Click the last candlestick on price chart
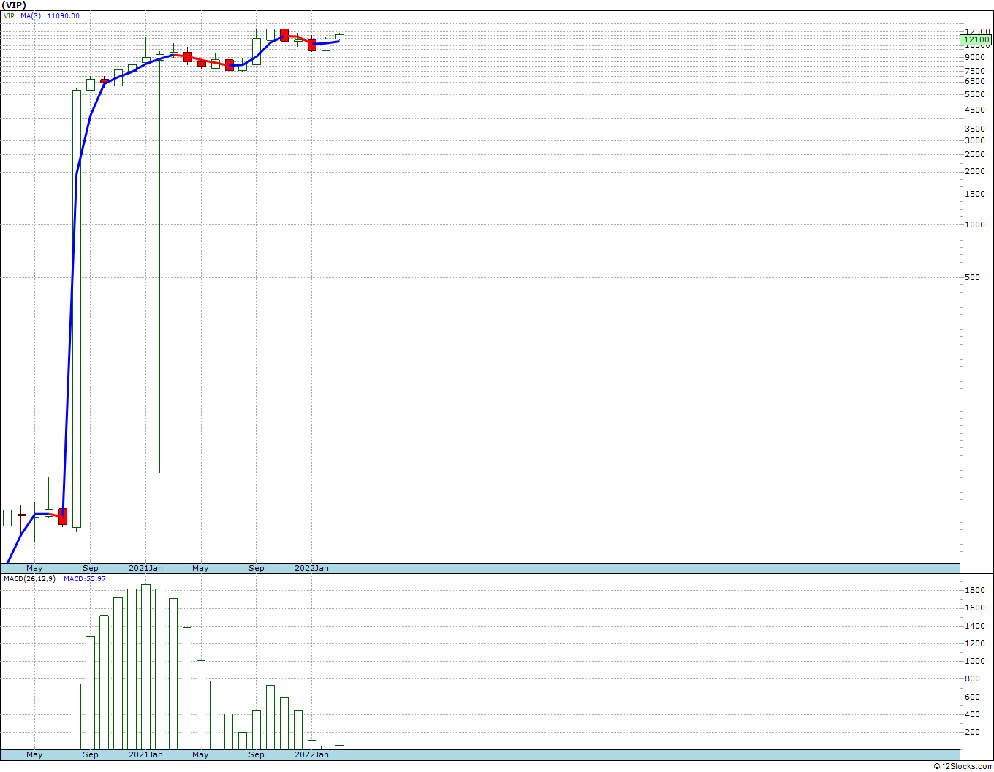Screen dimensions: 994x772 point(340,37)
